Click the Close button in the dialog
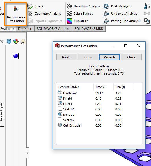151x166 pixels. pos(131,57)
